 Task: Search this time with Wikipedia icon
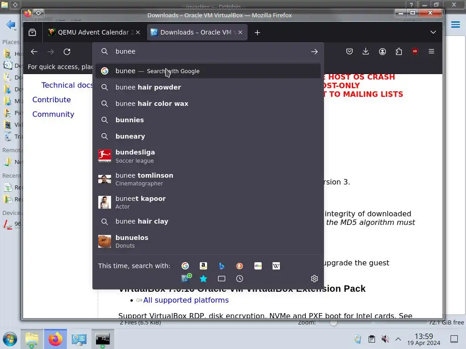click(276, 266)
